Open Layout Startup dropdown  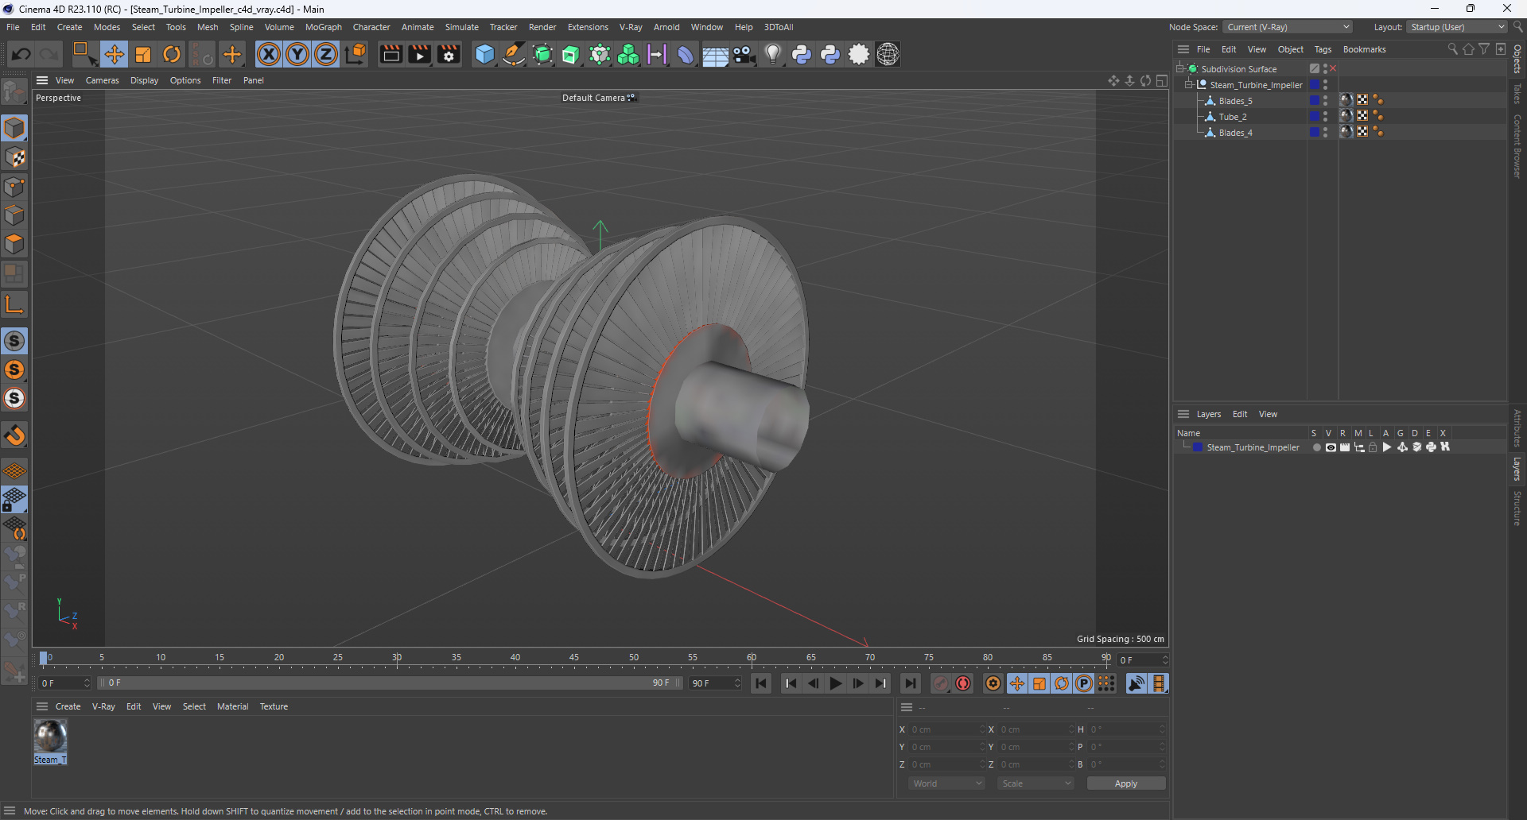point(1457,27)
